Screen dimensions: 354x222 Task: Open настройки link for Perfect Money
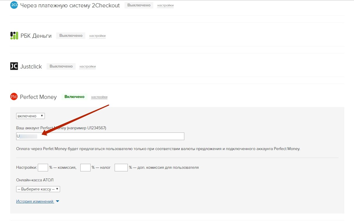coord(99,97)
